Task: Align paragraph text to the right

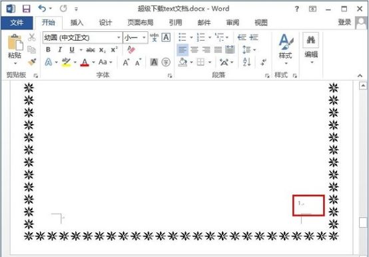Action: pos(206,50)
